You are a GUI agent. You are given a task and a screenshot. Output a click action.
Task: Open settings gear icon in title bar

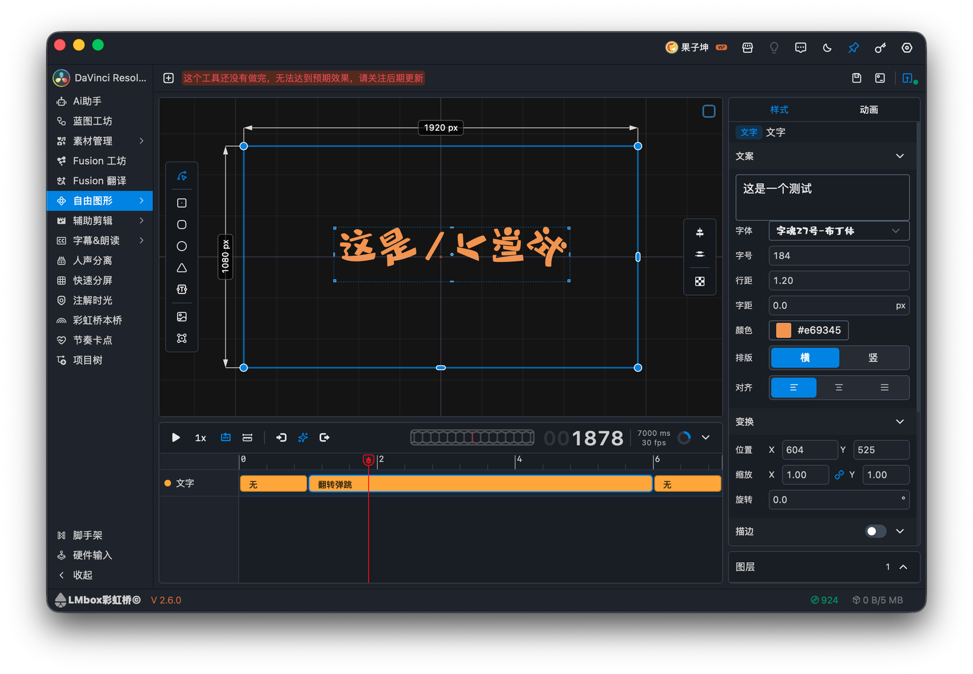907,47
